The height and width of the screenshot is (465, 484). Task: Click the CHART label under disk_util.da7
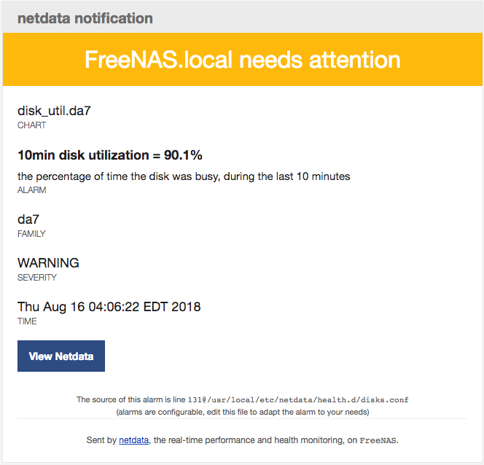(x=32, y=125)
